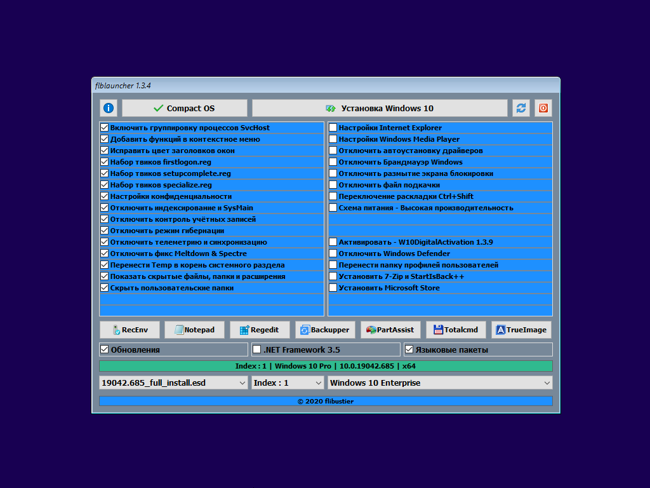
Task: Click the red power icon top right
Action: 543,107
